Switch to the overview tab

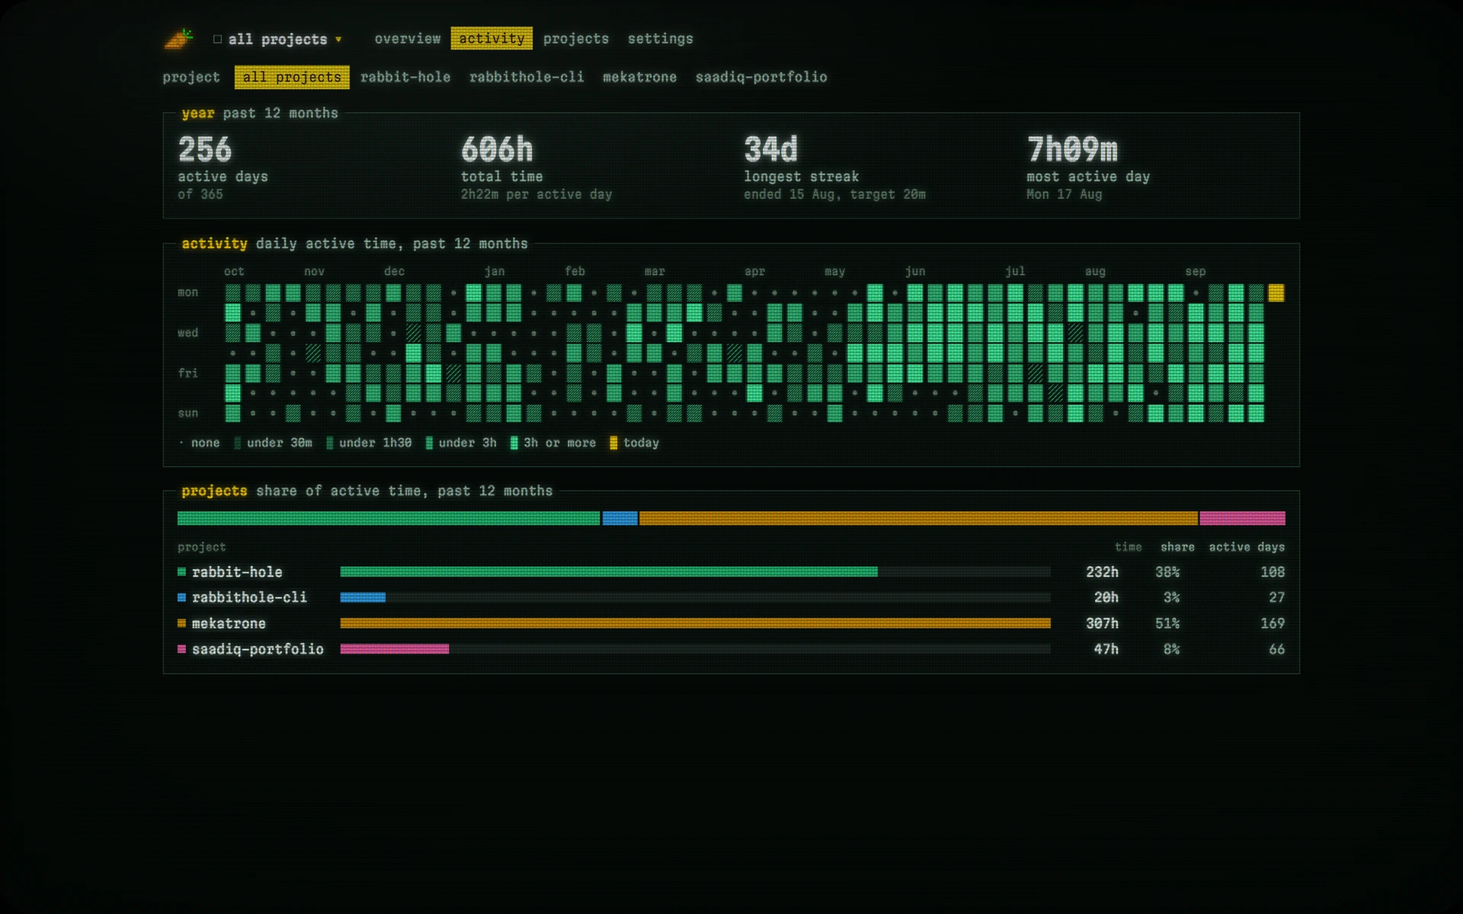point(408,39)
